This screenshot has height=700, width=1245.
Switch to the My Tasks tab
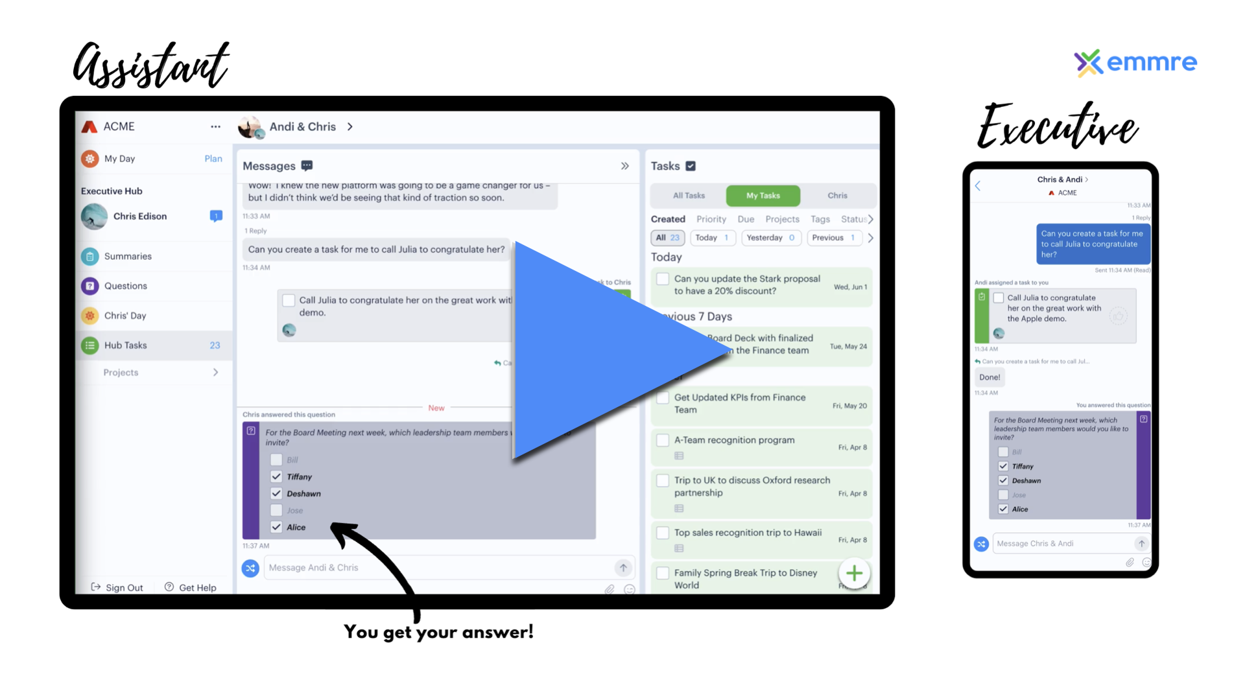coord(763,195)
